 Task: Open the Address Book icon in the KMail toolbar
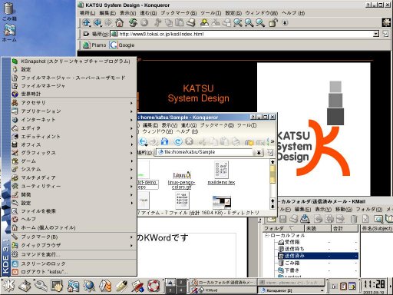pos(388,219)
